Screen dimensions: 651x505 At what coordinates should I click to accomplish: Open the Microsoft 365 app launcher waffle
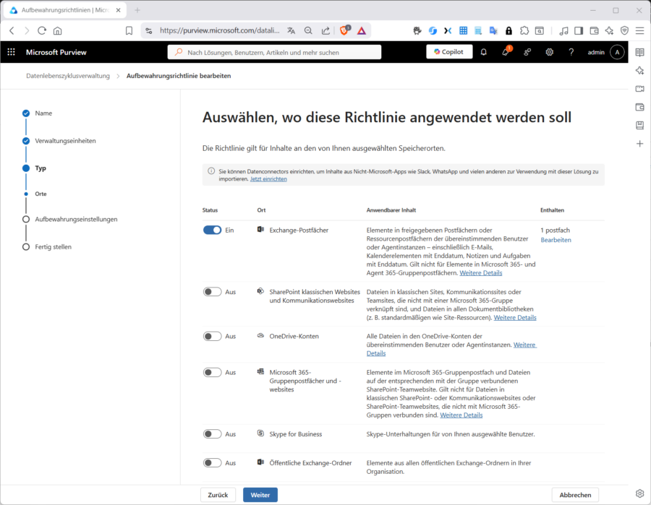pos(11,51)
